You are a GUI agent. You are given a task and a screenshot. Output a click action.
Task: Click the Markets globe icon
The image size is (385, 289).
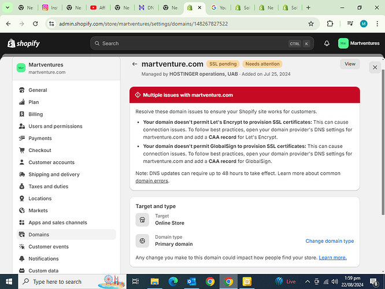click(22, 210)
